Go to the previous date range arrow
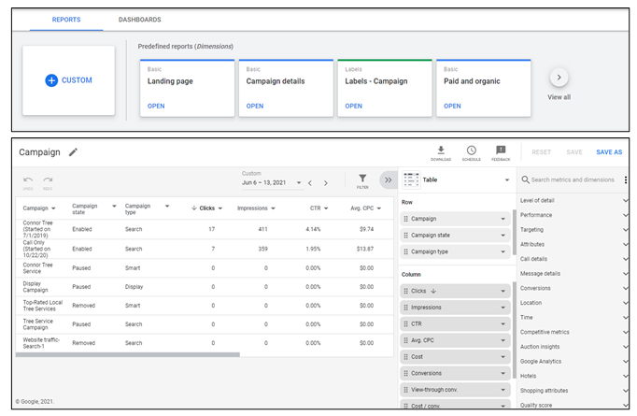The width and height of the screenshot is (637, 416). click(x=310, y=183)
